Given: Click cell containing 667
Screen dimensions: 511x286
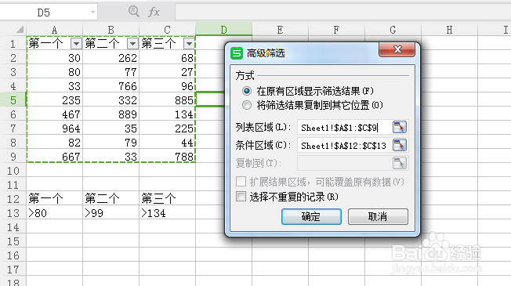Looking at the screenshot, I should coord(54,157).
